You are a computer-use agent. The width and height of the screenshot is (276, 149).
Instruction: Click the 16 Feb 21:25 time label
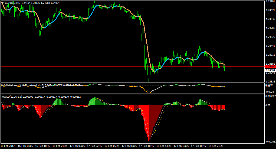(60, 146)
